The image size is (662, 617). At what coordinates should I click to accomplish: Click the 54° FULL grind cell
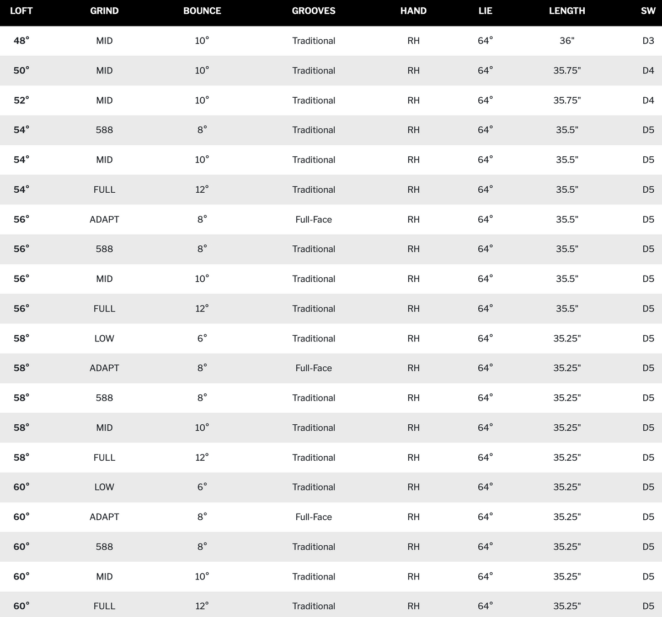[x=104, y=189]
